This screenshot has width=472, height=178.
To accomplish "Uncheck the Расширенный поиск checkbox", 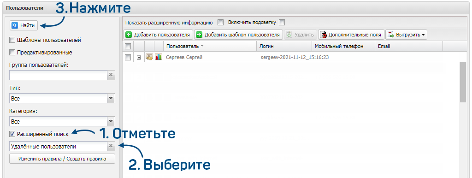I will pyautogui.click(x=12, y=134).
